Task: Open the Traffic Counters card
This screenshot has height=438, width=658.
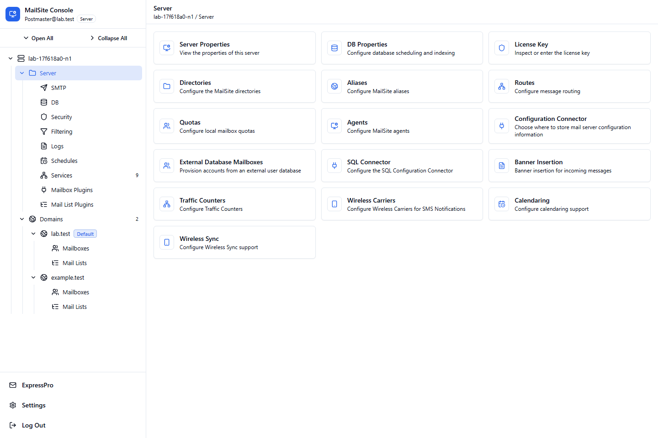Action: [234, 204]
